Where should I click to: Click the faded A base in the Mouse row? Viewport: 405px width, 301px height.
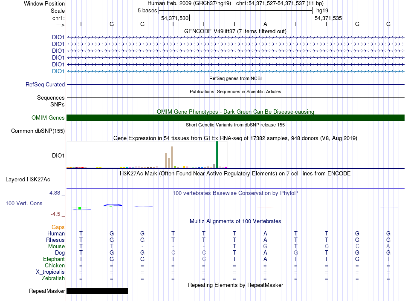388,247
